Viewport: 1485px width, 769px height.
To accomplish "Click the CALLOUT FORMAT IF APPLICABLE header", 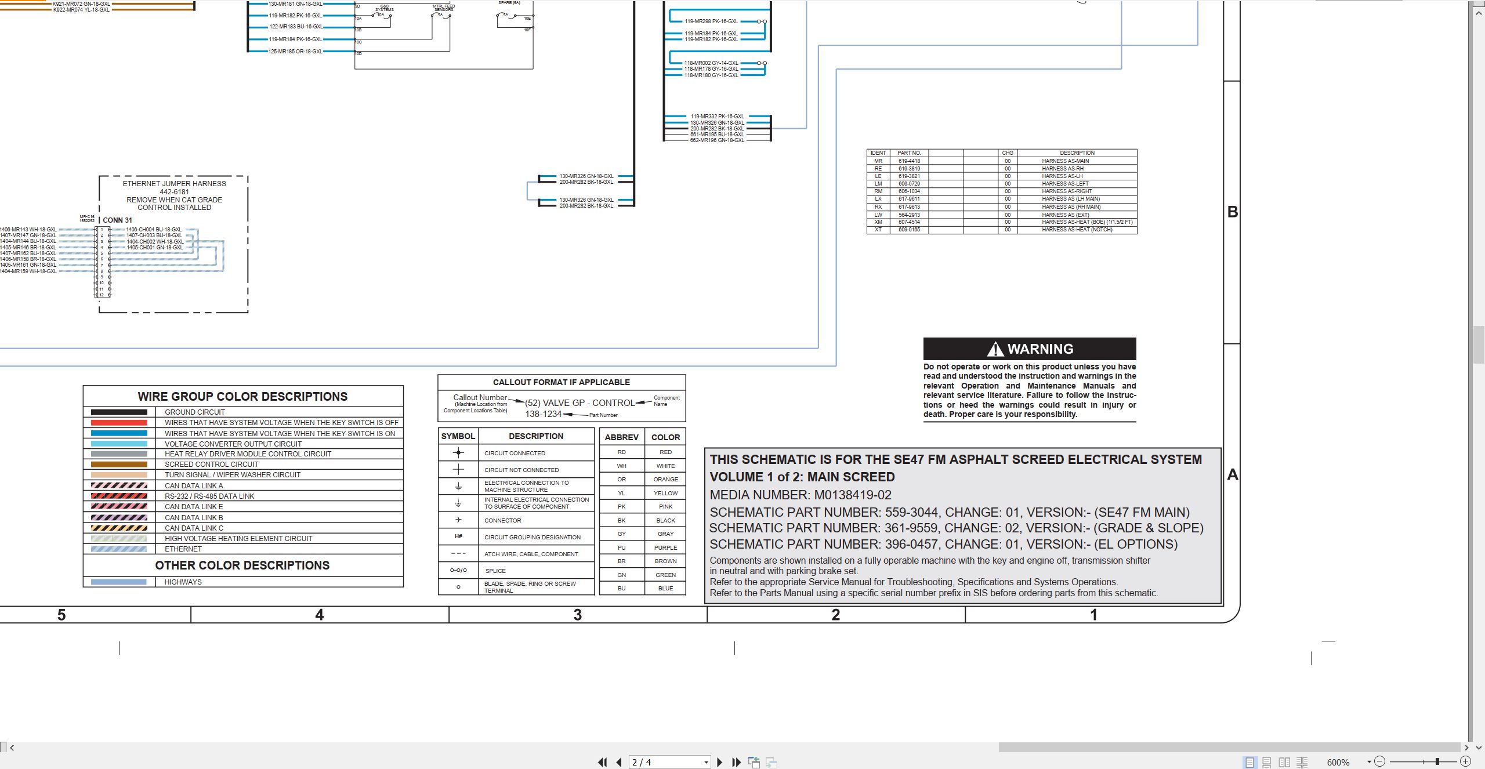I will (x=561, y=382).
